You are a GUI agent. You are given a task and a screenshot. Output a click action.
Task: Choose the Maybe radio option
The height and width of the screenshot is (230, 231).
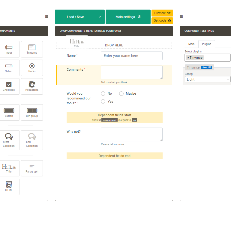pyautogui.click(x=121, y=94)
